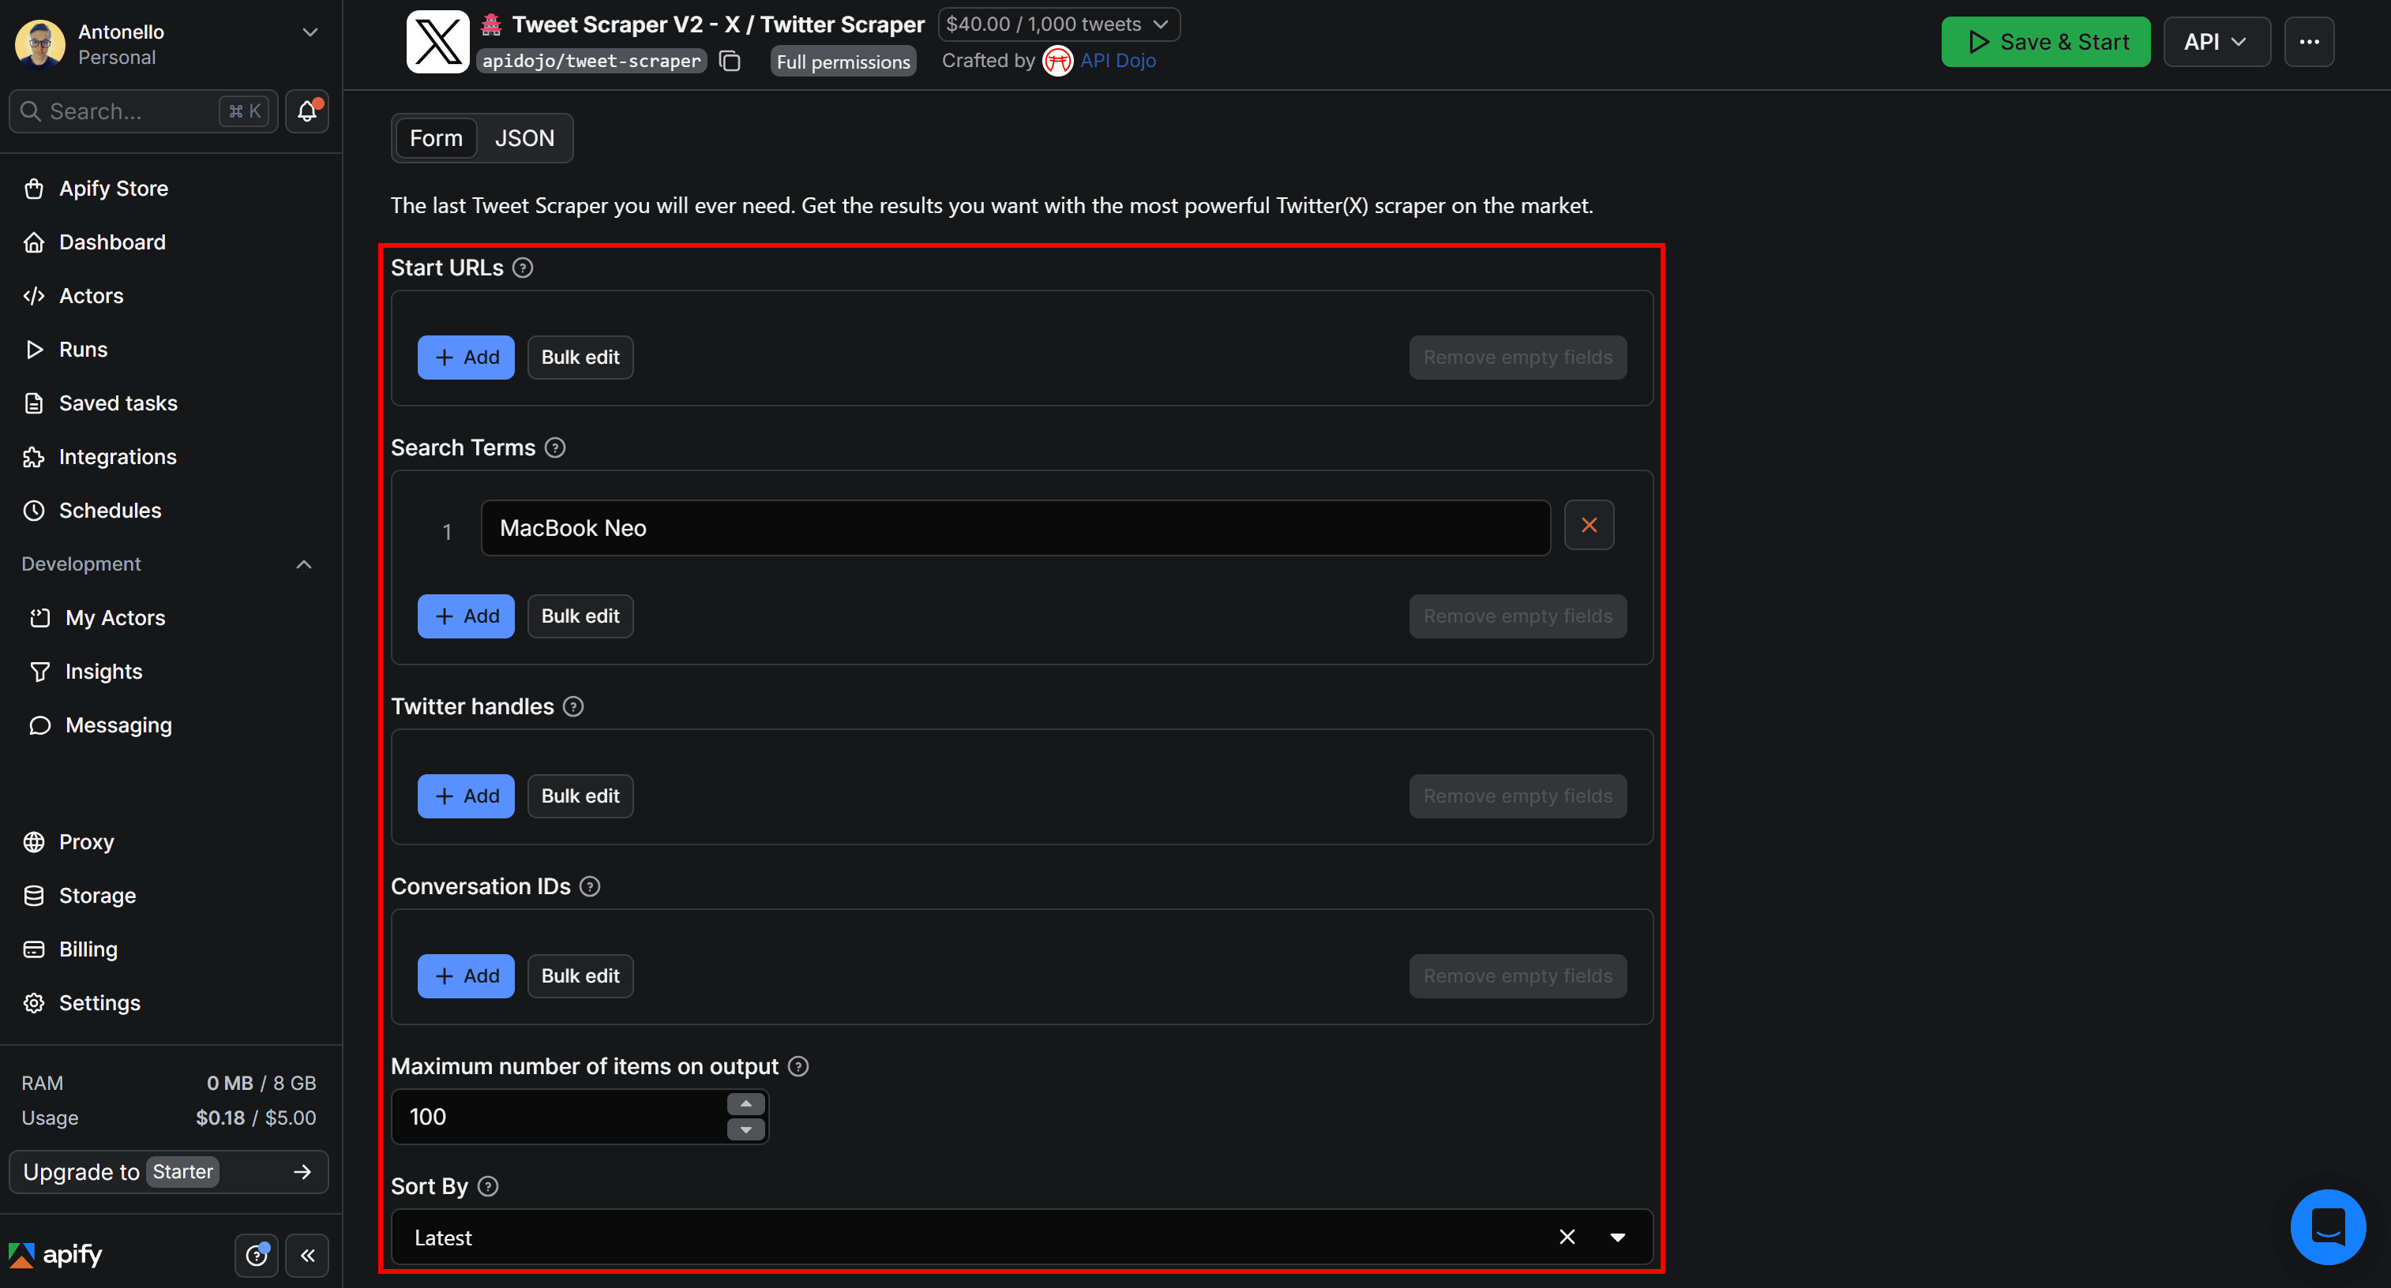Viewport: 2391px width, 1288px height.
Task: Open the Dashboard
Action: [x=113, y=242]
